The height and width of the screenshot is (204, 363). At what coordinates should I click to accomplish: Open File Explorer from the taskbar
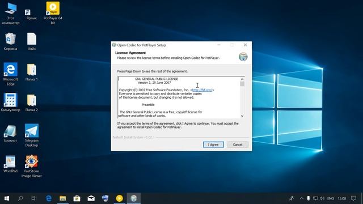coord(63,198)
